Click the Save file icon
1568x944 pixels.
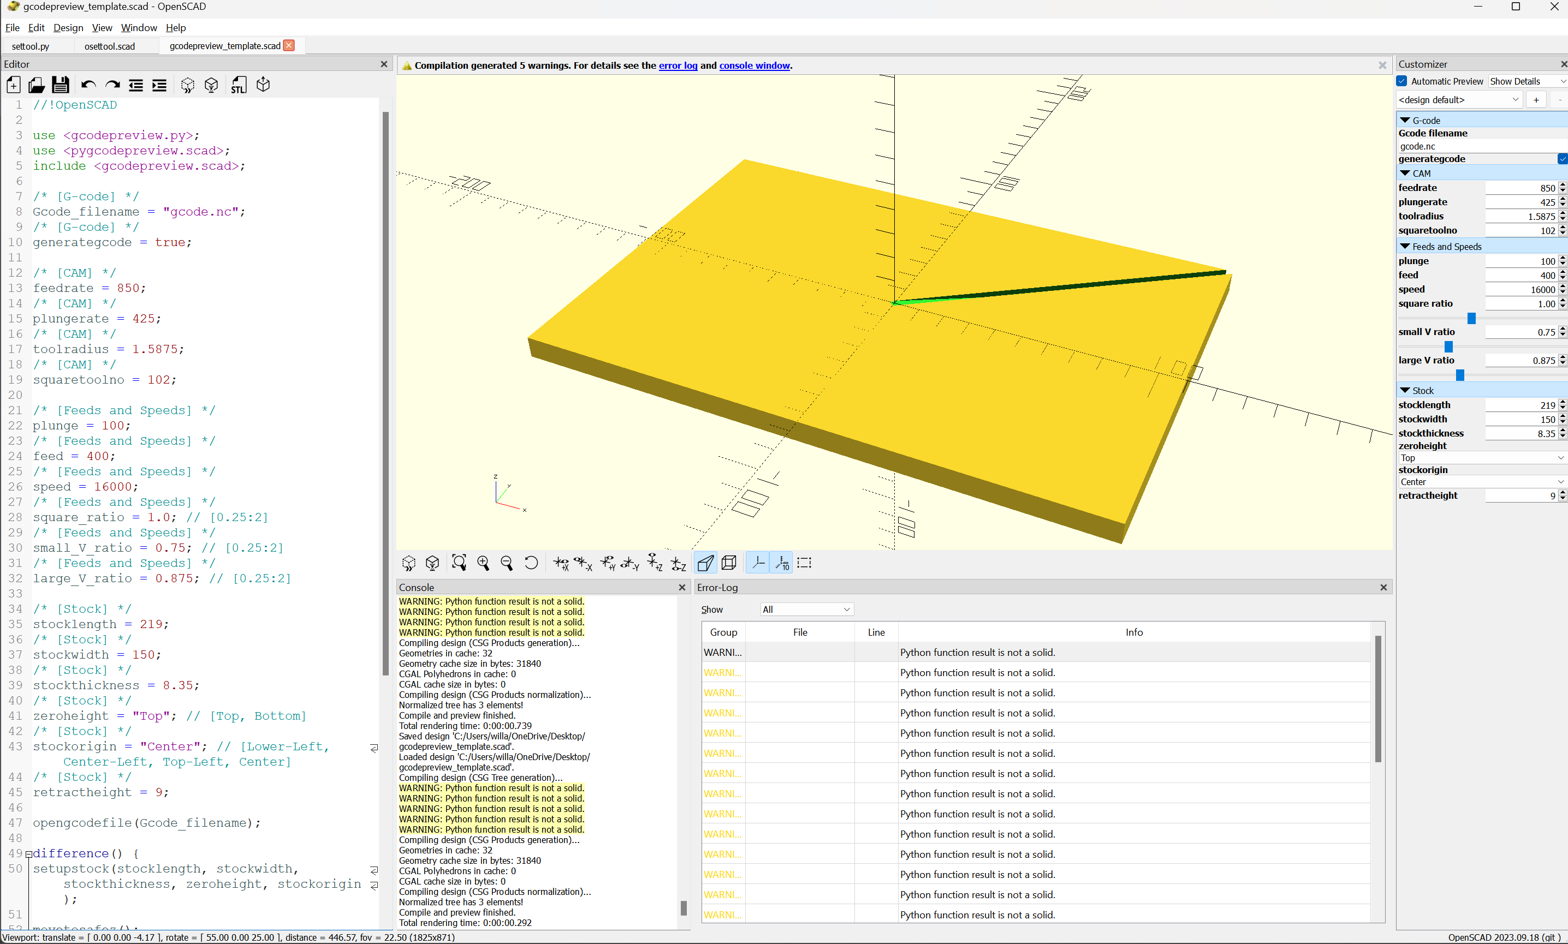tap(61, 85)
